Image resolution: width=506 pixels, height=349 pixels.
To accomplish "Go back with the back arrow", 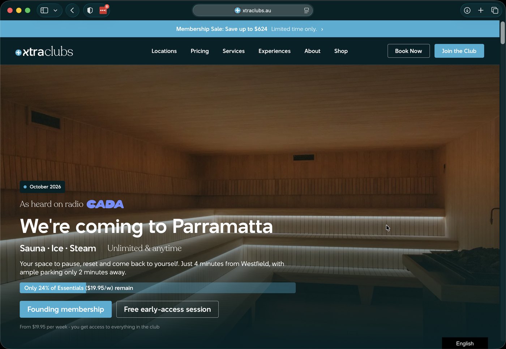I will click(x=72, y=10).
